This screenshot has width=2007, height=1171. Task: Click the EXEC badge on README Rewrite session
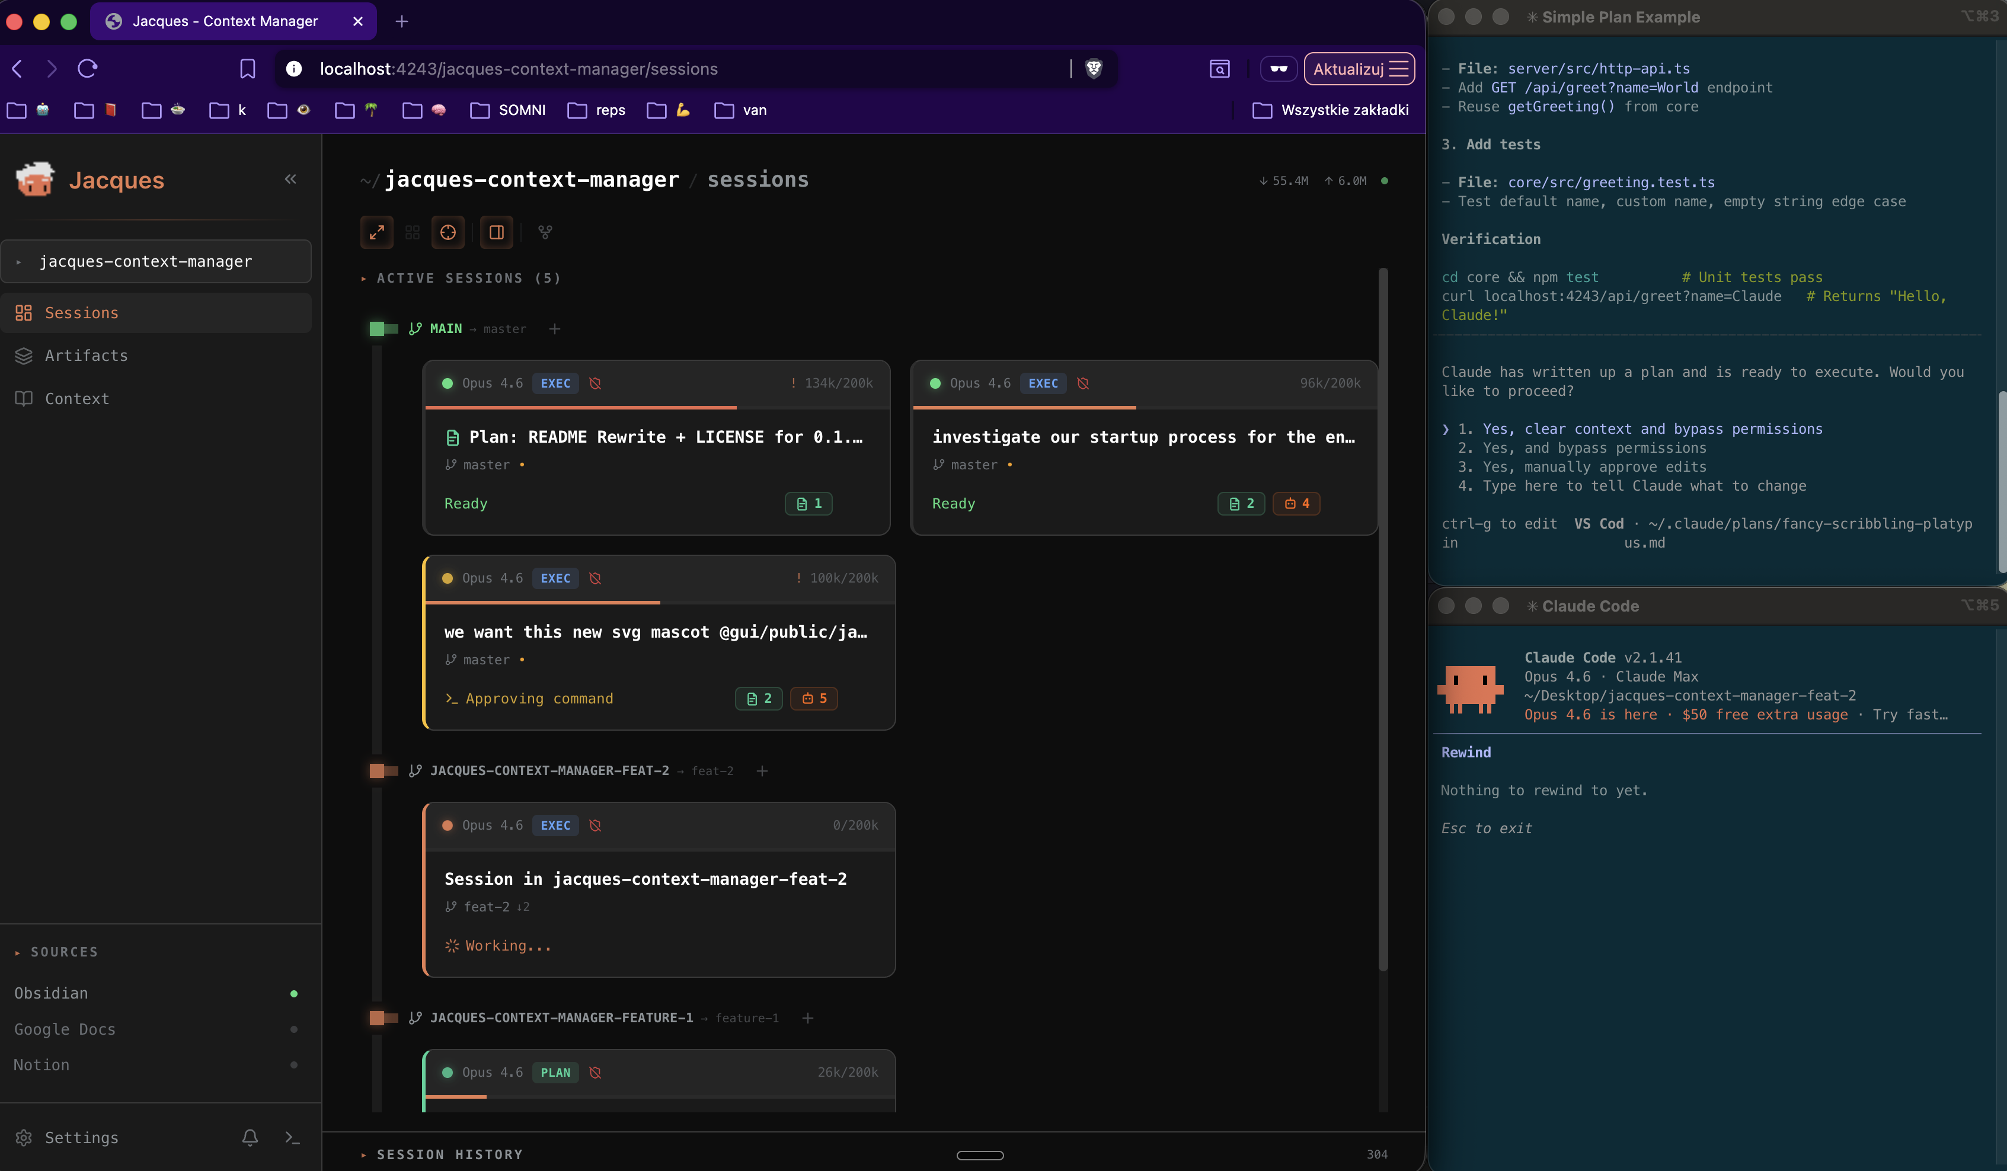tap(555, 383)
